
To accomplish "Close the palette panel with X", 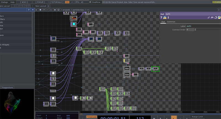I will pos(33,10).
